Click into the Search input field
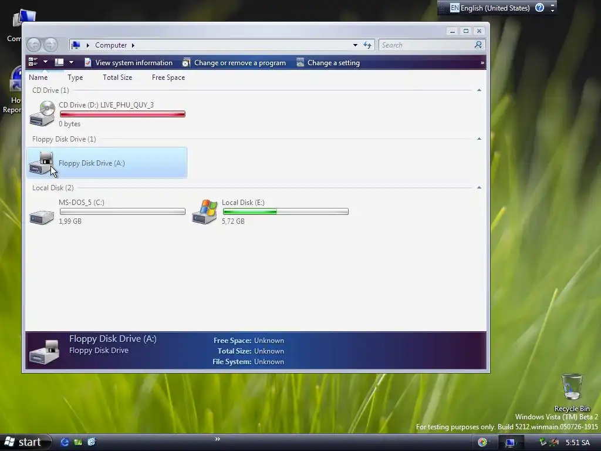Image resolution: width=601 pixels, height=451 pixels. 426,45
